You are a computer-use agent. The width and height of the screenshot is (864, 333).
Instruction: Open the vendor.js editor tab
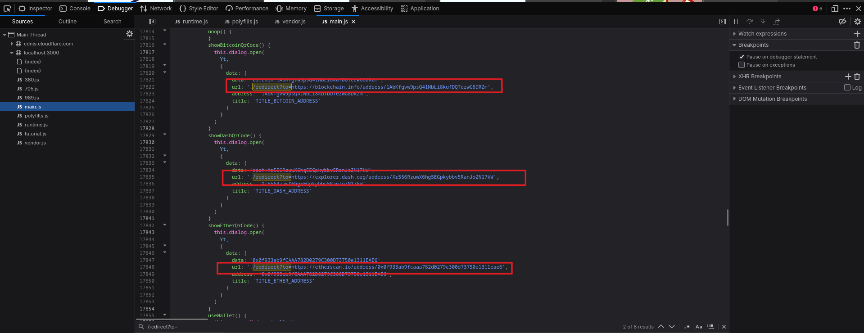point(290,22)
